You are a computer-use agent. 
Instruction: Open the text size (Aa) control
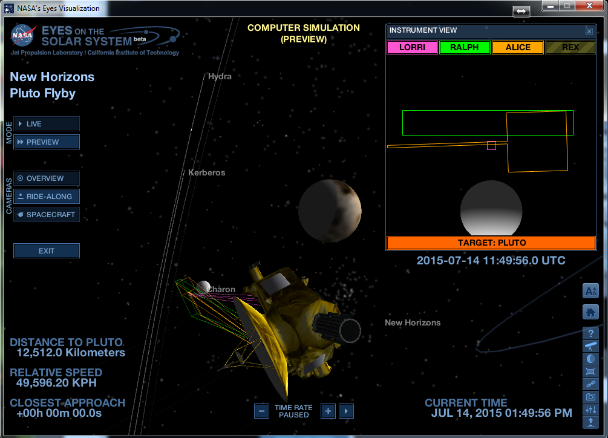590,291
